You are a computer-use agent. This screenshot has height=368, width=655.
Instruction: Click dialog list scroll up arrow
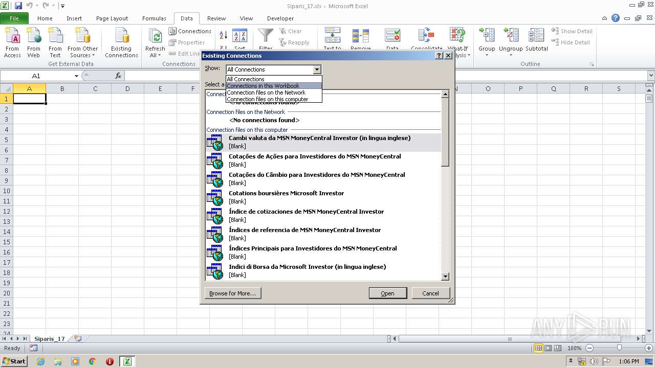click(x=445, y=94)
